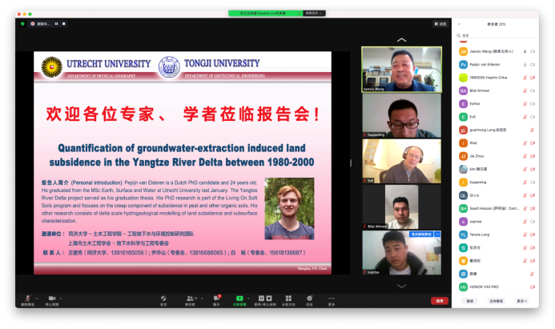Screen dimensions: 555x329
Task: Click the Invite button in participants panel
Action: pos(469,301)
